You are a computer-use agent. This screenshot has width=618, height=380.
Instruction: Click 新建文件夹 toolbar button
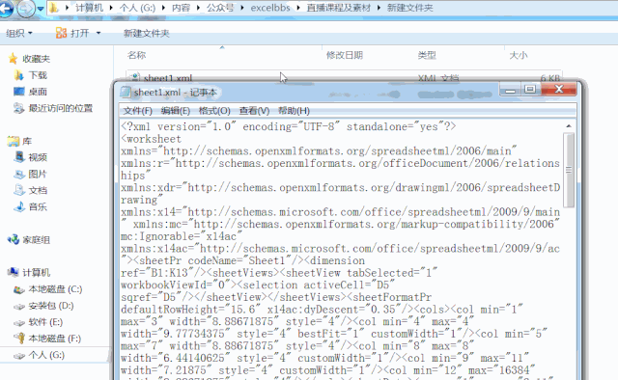146,33
